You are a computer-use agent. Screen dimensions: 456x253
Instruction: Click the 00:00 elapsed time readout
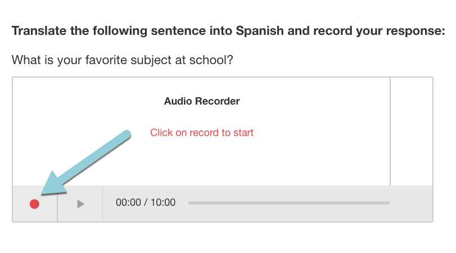coord(128,202)
